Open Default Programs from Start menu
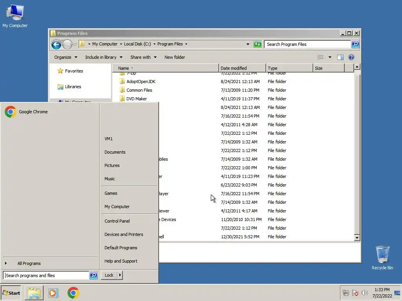 pyautogui.click(x=121, y=248)
